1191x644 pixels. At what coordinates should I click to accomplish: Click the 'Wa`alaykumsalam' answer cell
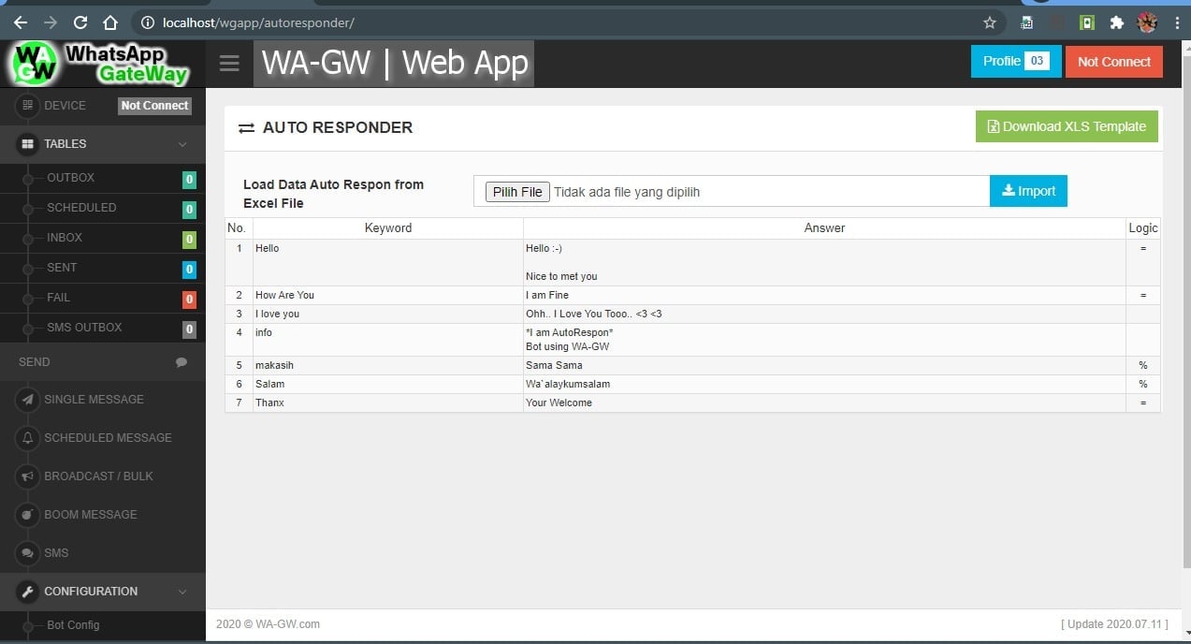(x=824, y=384)
